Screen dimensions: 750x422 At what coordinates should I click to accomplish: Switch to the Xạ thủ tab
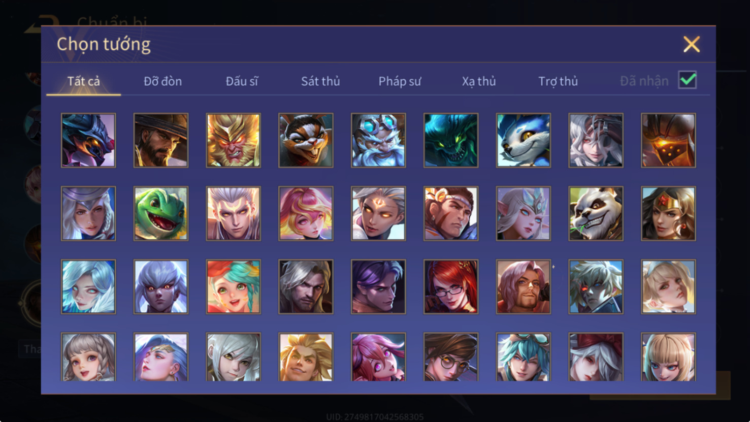tap(479, 81)
